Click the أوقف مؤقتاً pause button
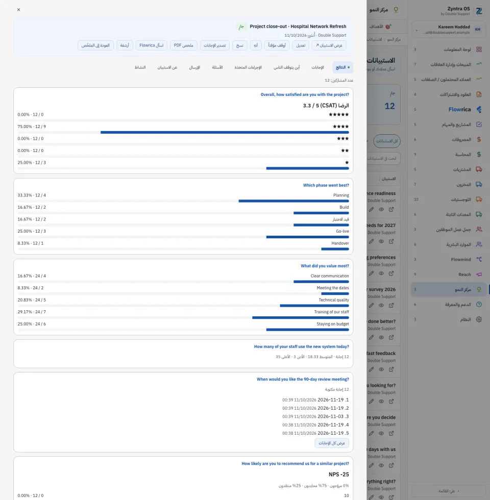This screenshot has width=490, height=500. pyautogui.click(x=277, y=45)
